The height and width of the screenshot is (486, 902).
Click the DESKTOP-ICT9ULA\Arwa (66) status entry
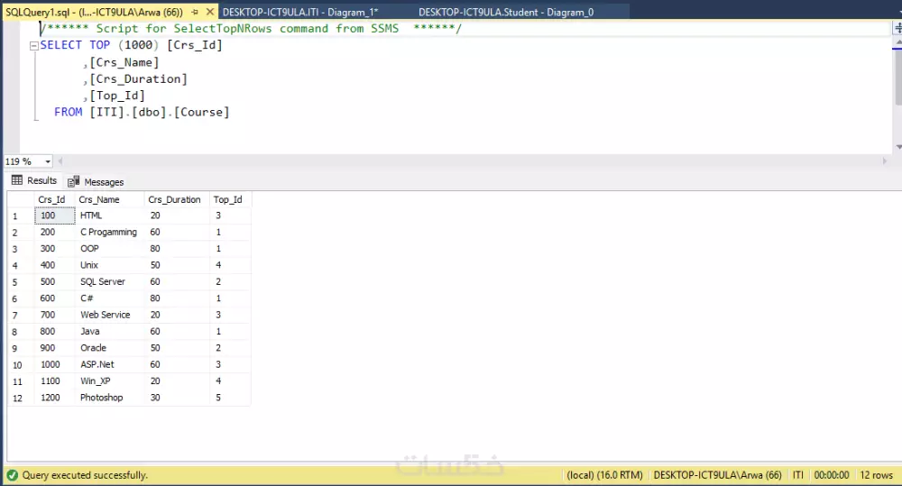point(717,475)
